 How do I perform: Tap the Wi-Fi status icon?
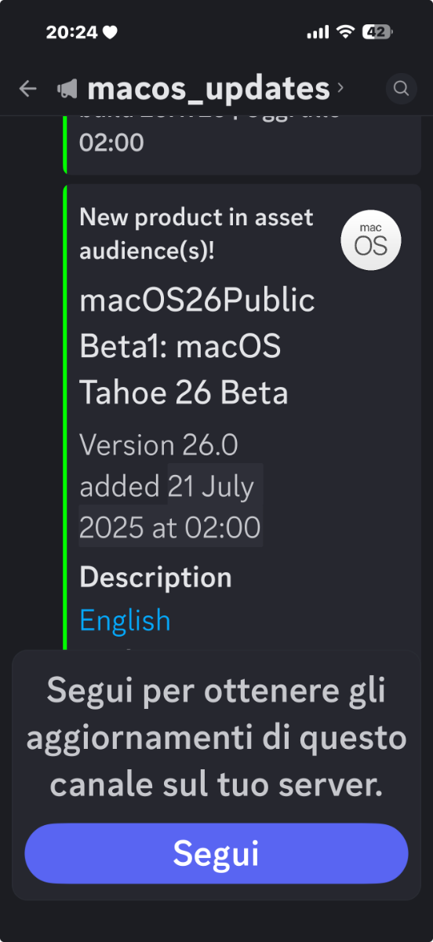point(344,32)
